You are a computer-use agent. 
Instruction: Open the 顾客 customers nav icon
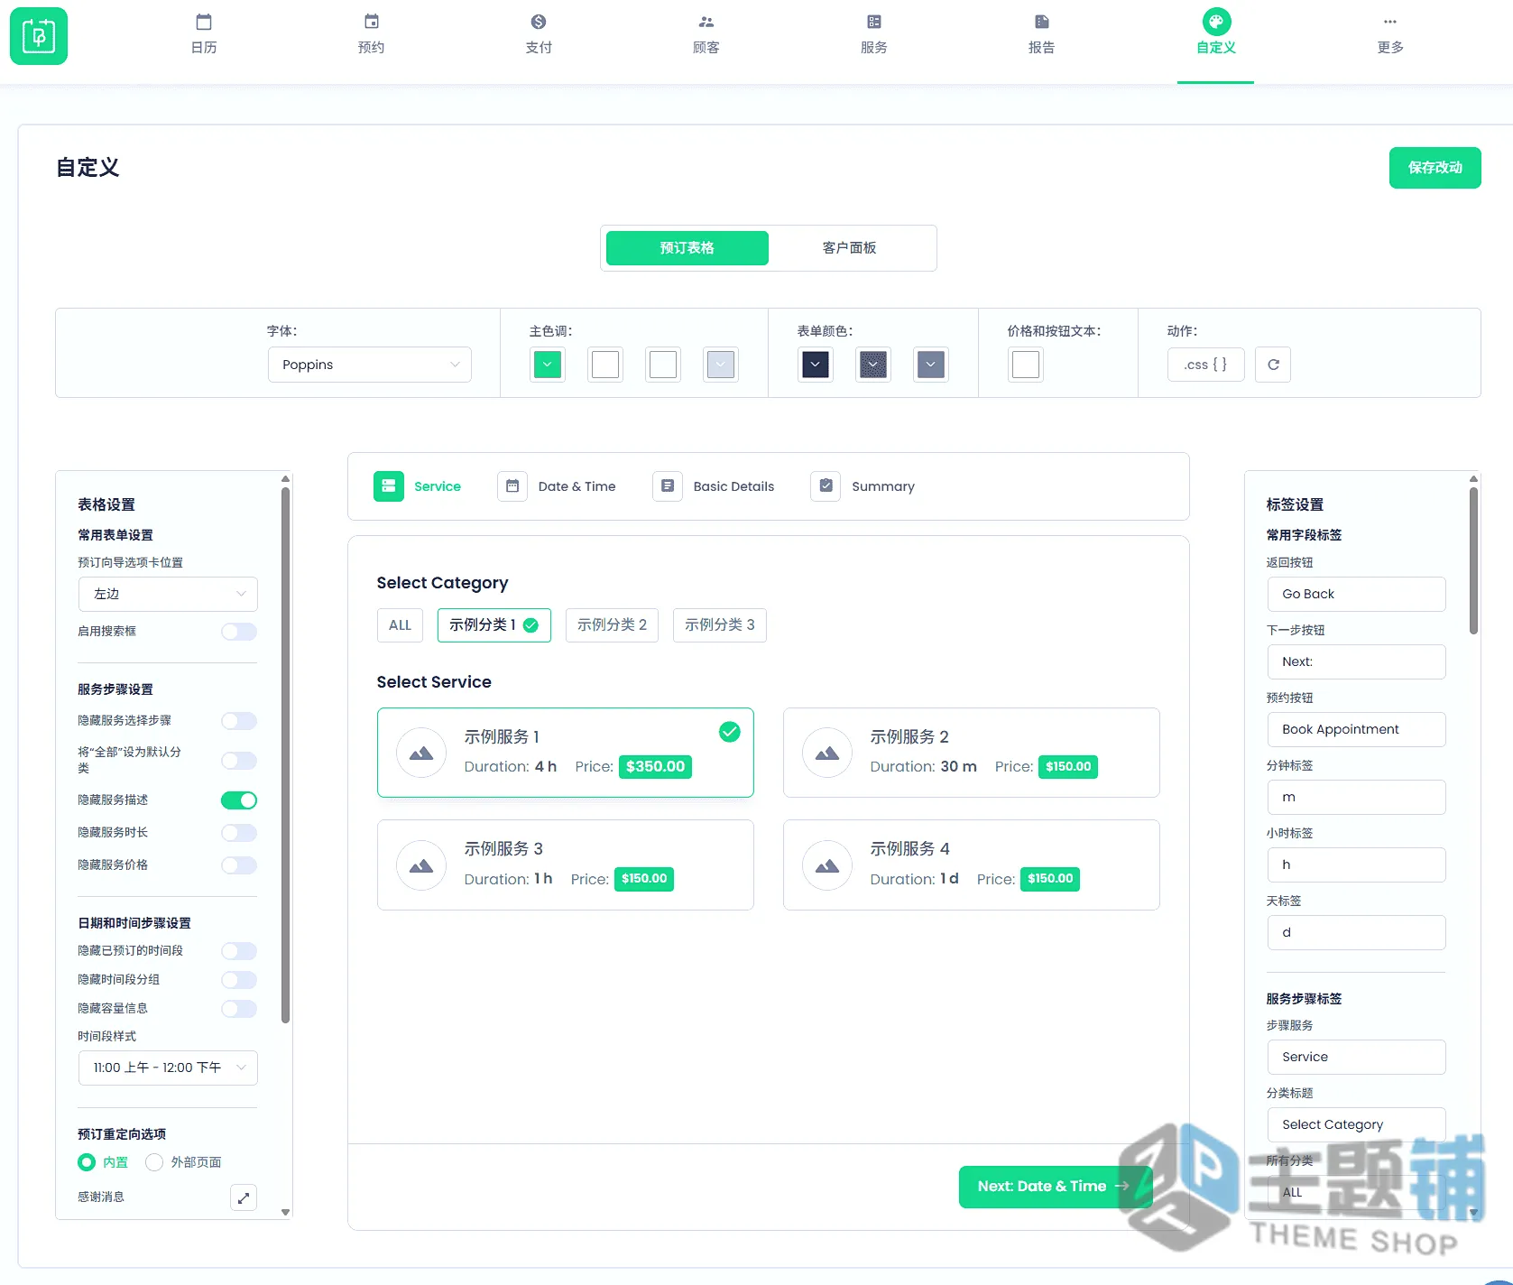click(706, 22)
